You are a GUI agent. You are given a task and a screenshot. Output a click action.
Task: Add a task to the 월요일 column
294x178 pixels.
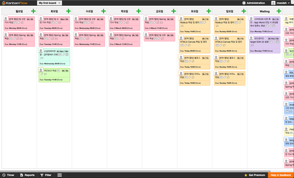click(33, 11)
